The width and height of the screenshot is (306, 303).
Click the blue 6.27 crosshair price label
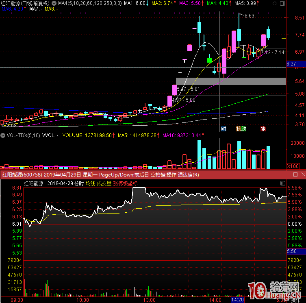[x=296, y=64]
